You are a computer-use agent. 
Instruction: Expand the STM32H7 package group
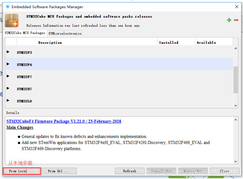pos(8,88)
